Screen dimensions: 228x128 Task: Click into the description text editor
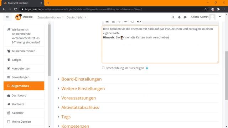tap(160, 44)
